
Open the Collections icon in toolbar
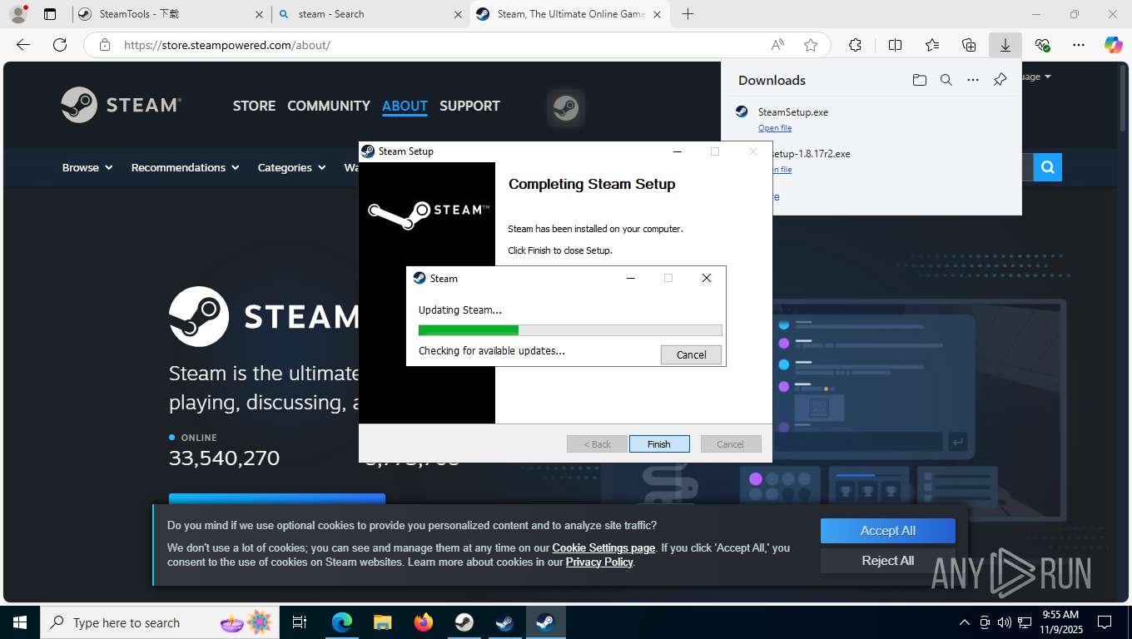click(x=969, y=45)
